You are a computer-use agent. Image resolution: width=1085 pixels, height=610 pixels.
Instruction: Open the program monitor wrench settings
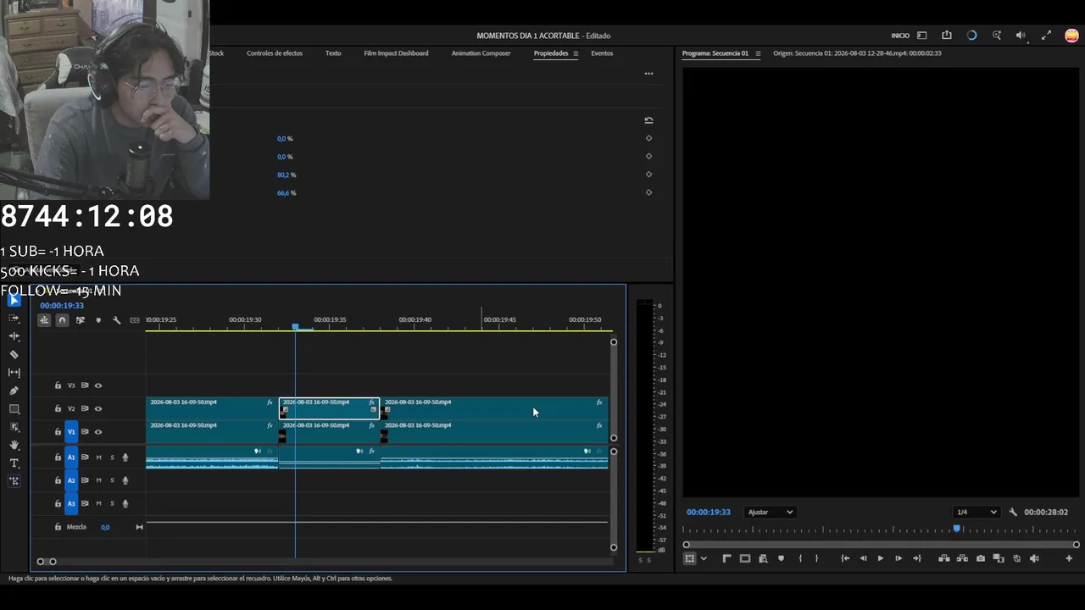[x=1013, y=512]
